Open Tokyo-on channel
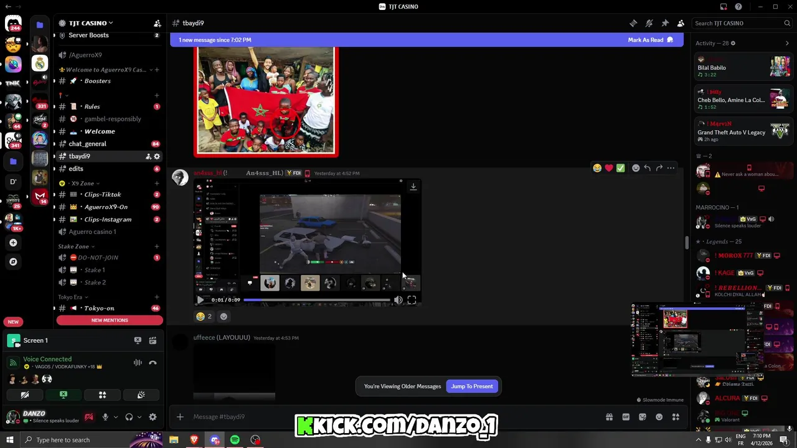This screenshot has width=797, height=448. (x=109, y=309)
